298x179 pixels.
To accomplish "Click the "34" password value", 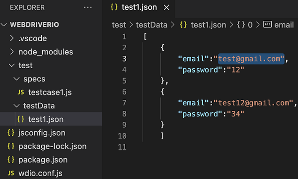I will click(235, 114).
